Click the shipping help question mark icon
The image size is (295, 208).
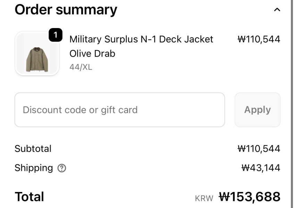tap(62, 168)
